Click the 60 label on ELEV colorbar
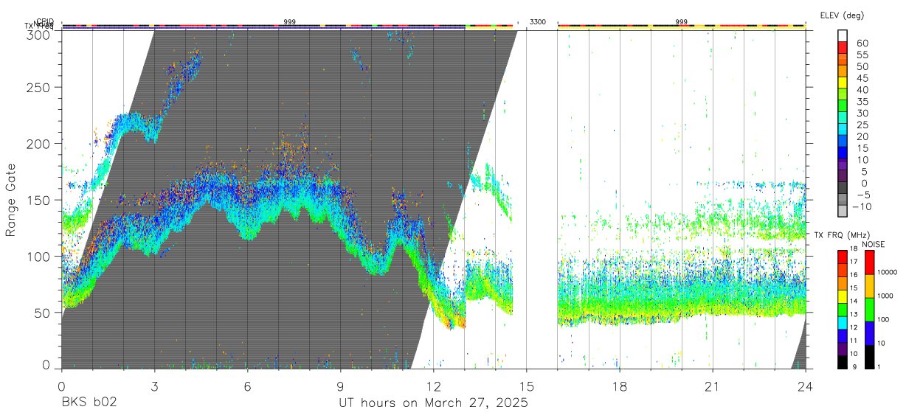This screenshot has width=906, height=418. click(x=862, y=43)
